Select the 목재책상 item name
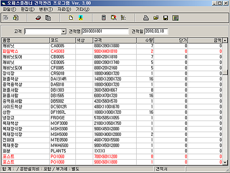The height and width of the screenshot is (173, 230). point(11,123)
